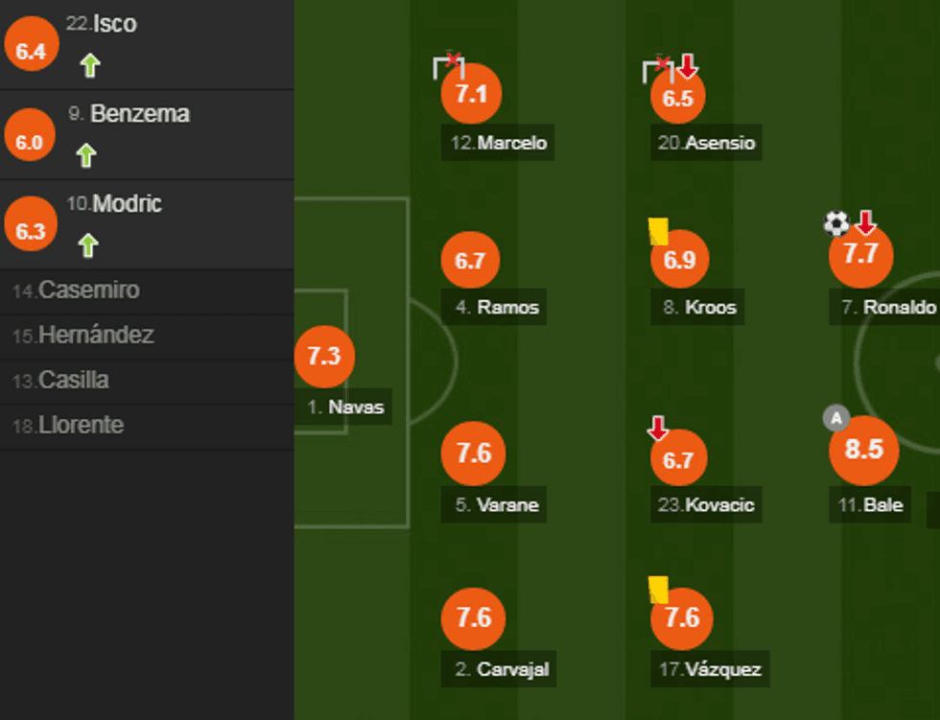Click the goal ball icon above Ronaldo
The height and width of the screenshot is (720, 940).
836,223
